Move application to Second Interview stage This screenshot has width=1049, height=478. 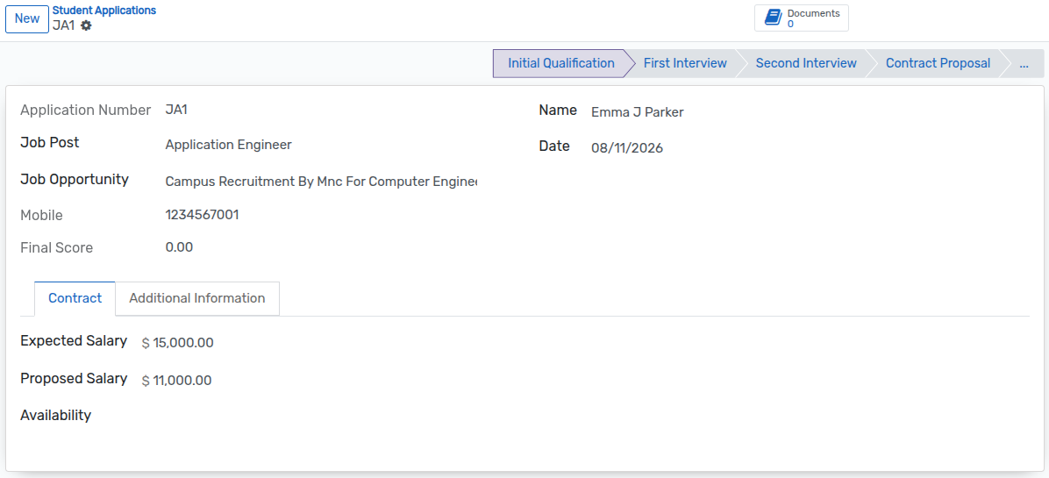(806, 63)
